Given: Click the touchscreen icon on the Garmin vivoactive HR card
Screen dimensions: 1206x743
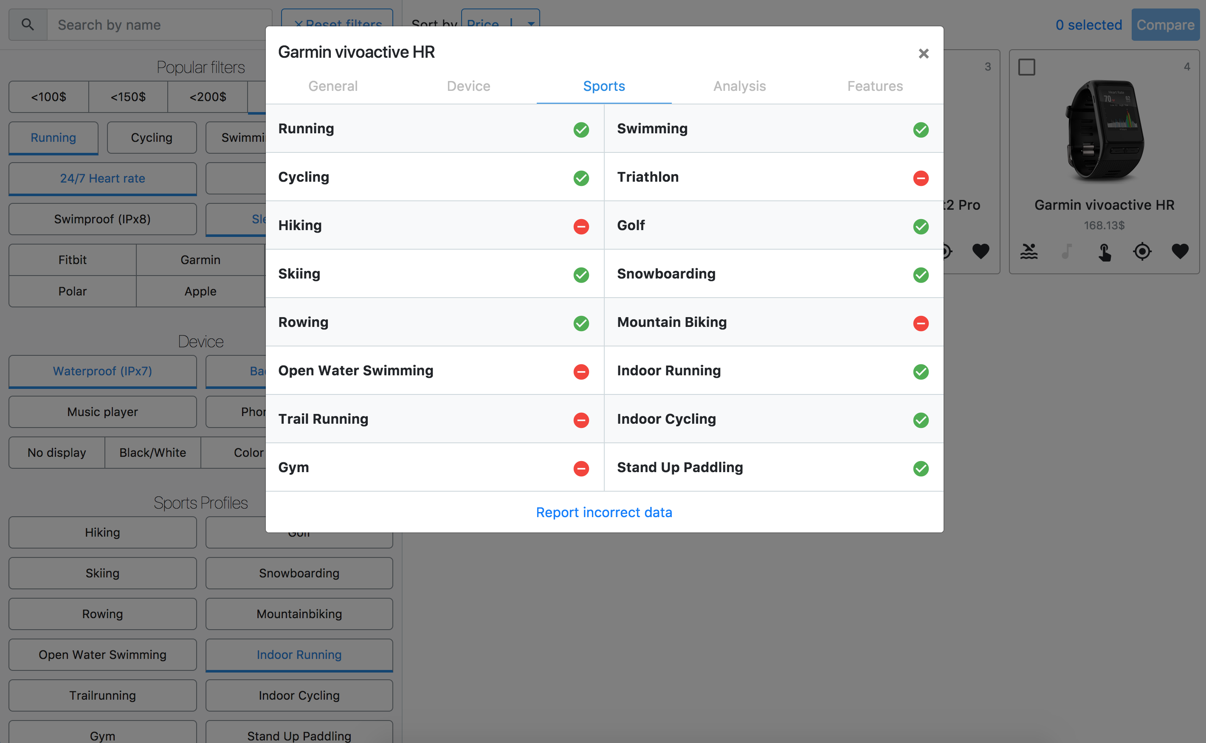Looking at the screenshot, I should pos(1105,252).
